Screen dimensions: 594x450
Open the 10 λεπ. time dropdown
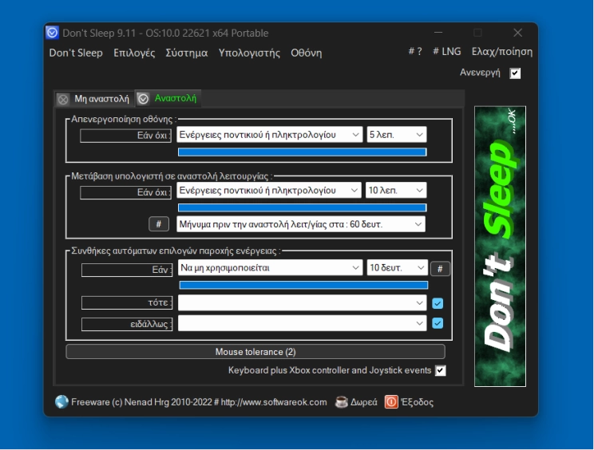[396, 191]
